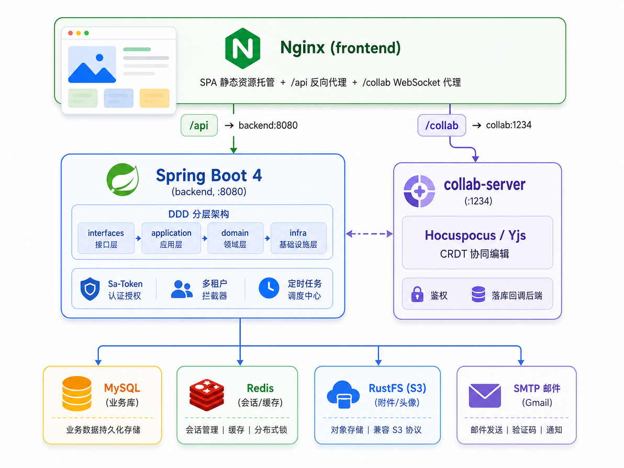Screen dimensions: 624x468
Task: Click the 'MySQL' title text
Action: click(x=122, y=388)
